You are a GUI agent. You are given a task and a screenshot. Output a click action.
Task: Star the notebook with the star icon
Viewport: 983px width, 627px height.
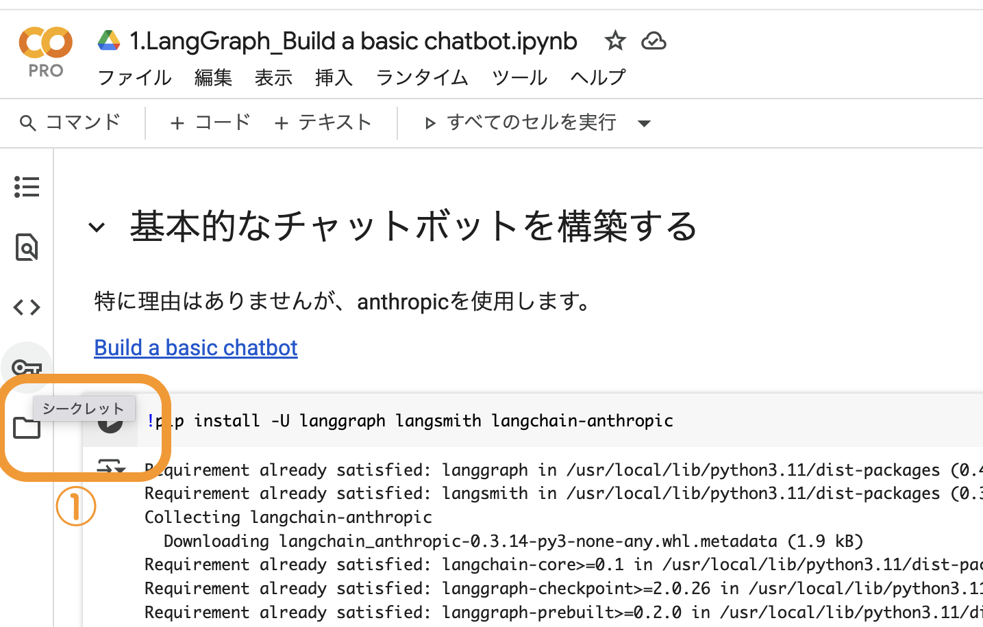click(614, 41)
